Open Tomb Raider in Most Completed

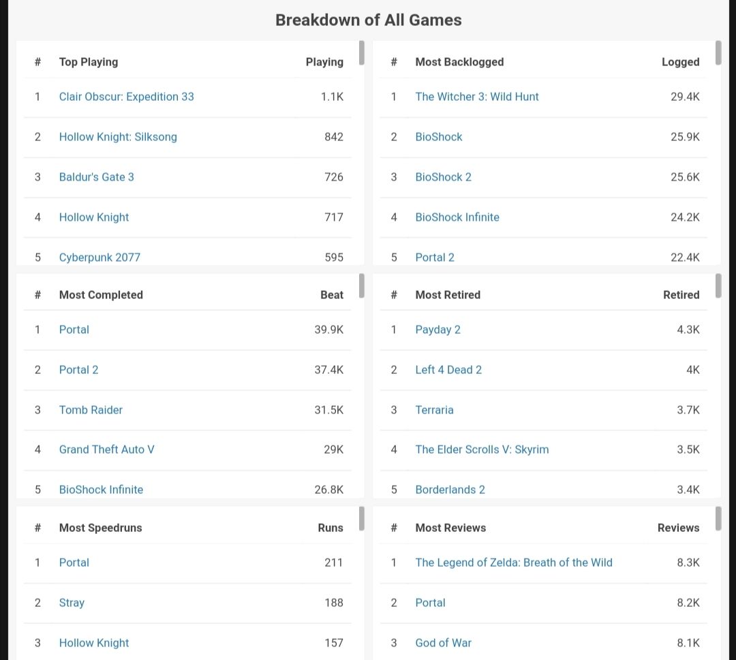91,410
